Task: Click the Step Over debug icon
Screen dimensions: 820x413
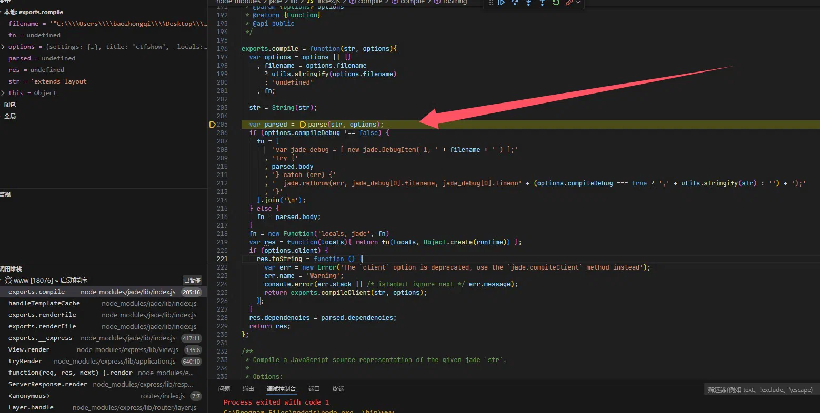Action: 515,3
